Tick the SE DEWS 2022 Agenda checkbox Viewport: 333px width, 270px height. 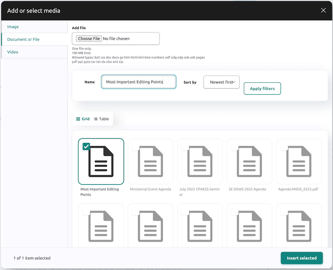coord(234,147)
